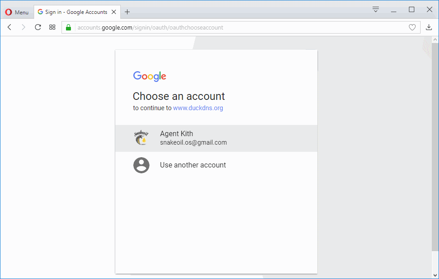Open a new tab with plus button
Screen dimensions: 439x279
coord(127,12)
